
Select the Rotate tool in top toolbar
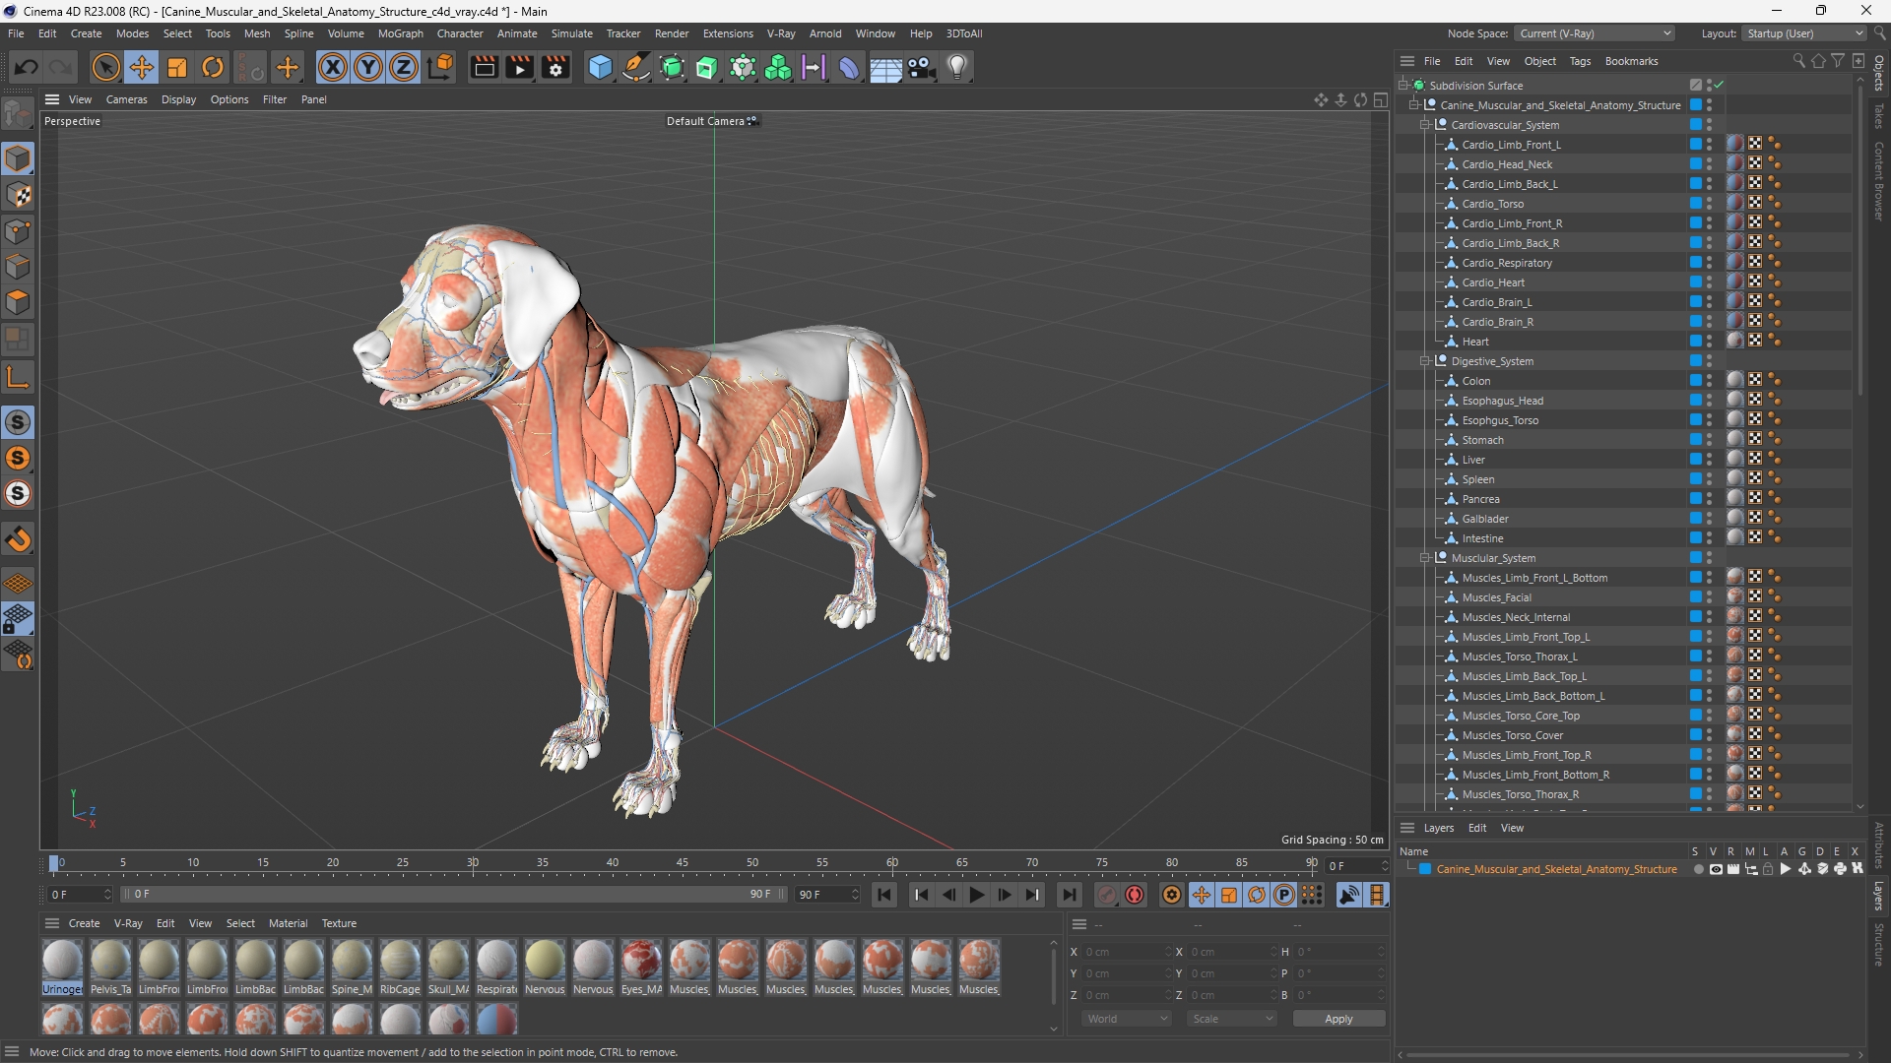pos(213,67)
